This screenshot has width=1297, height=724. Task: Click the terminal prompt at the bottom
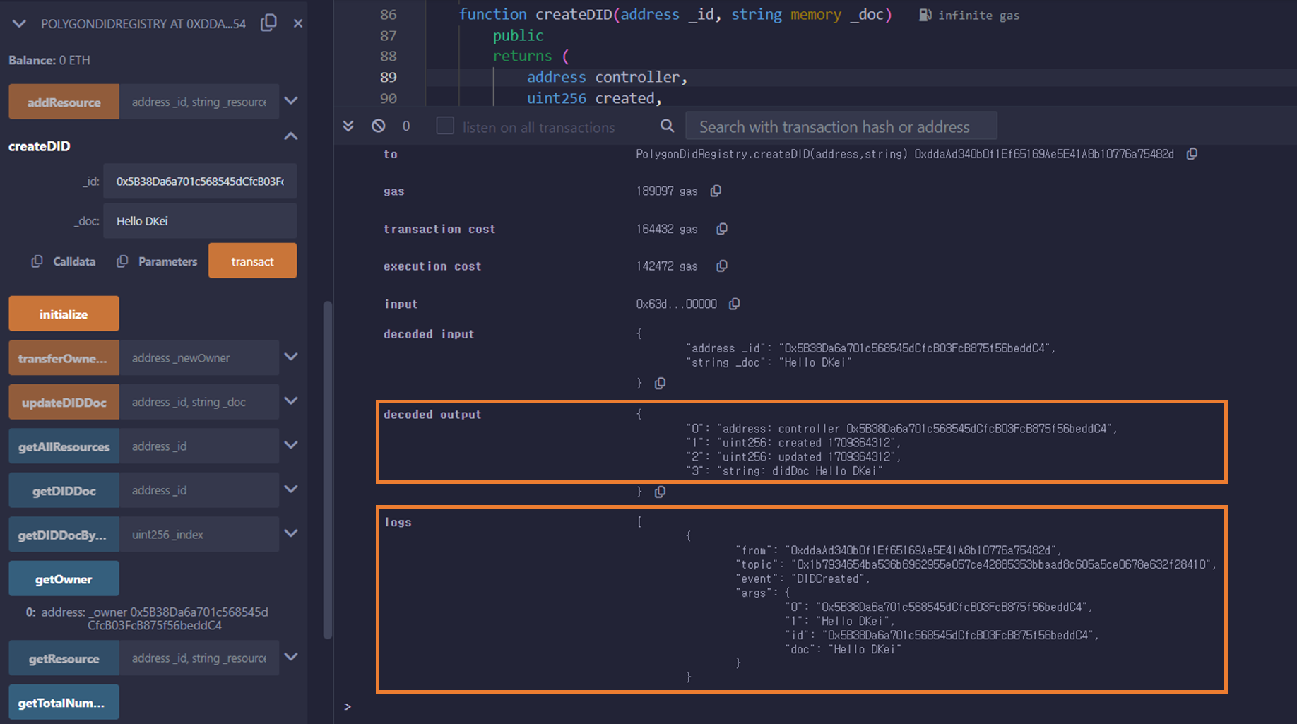(x=348, y=707)
